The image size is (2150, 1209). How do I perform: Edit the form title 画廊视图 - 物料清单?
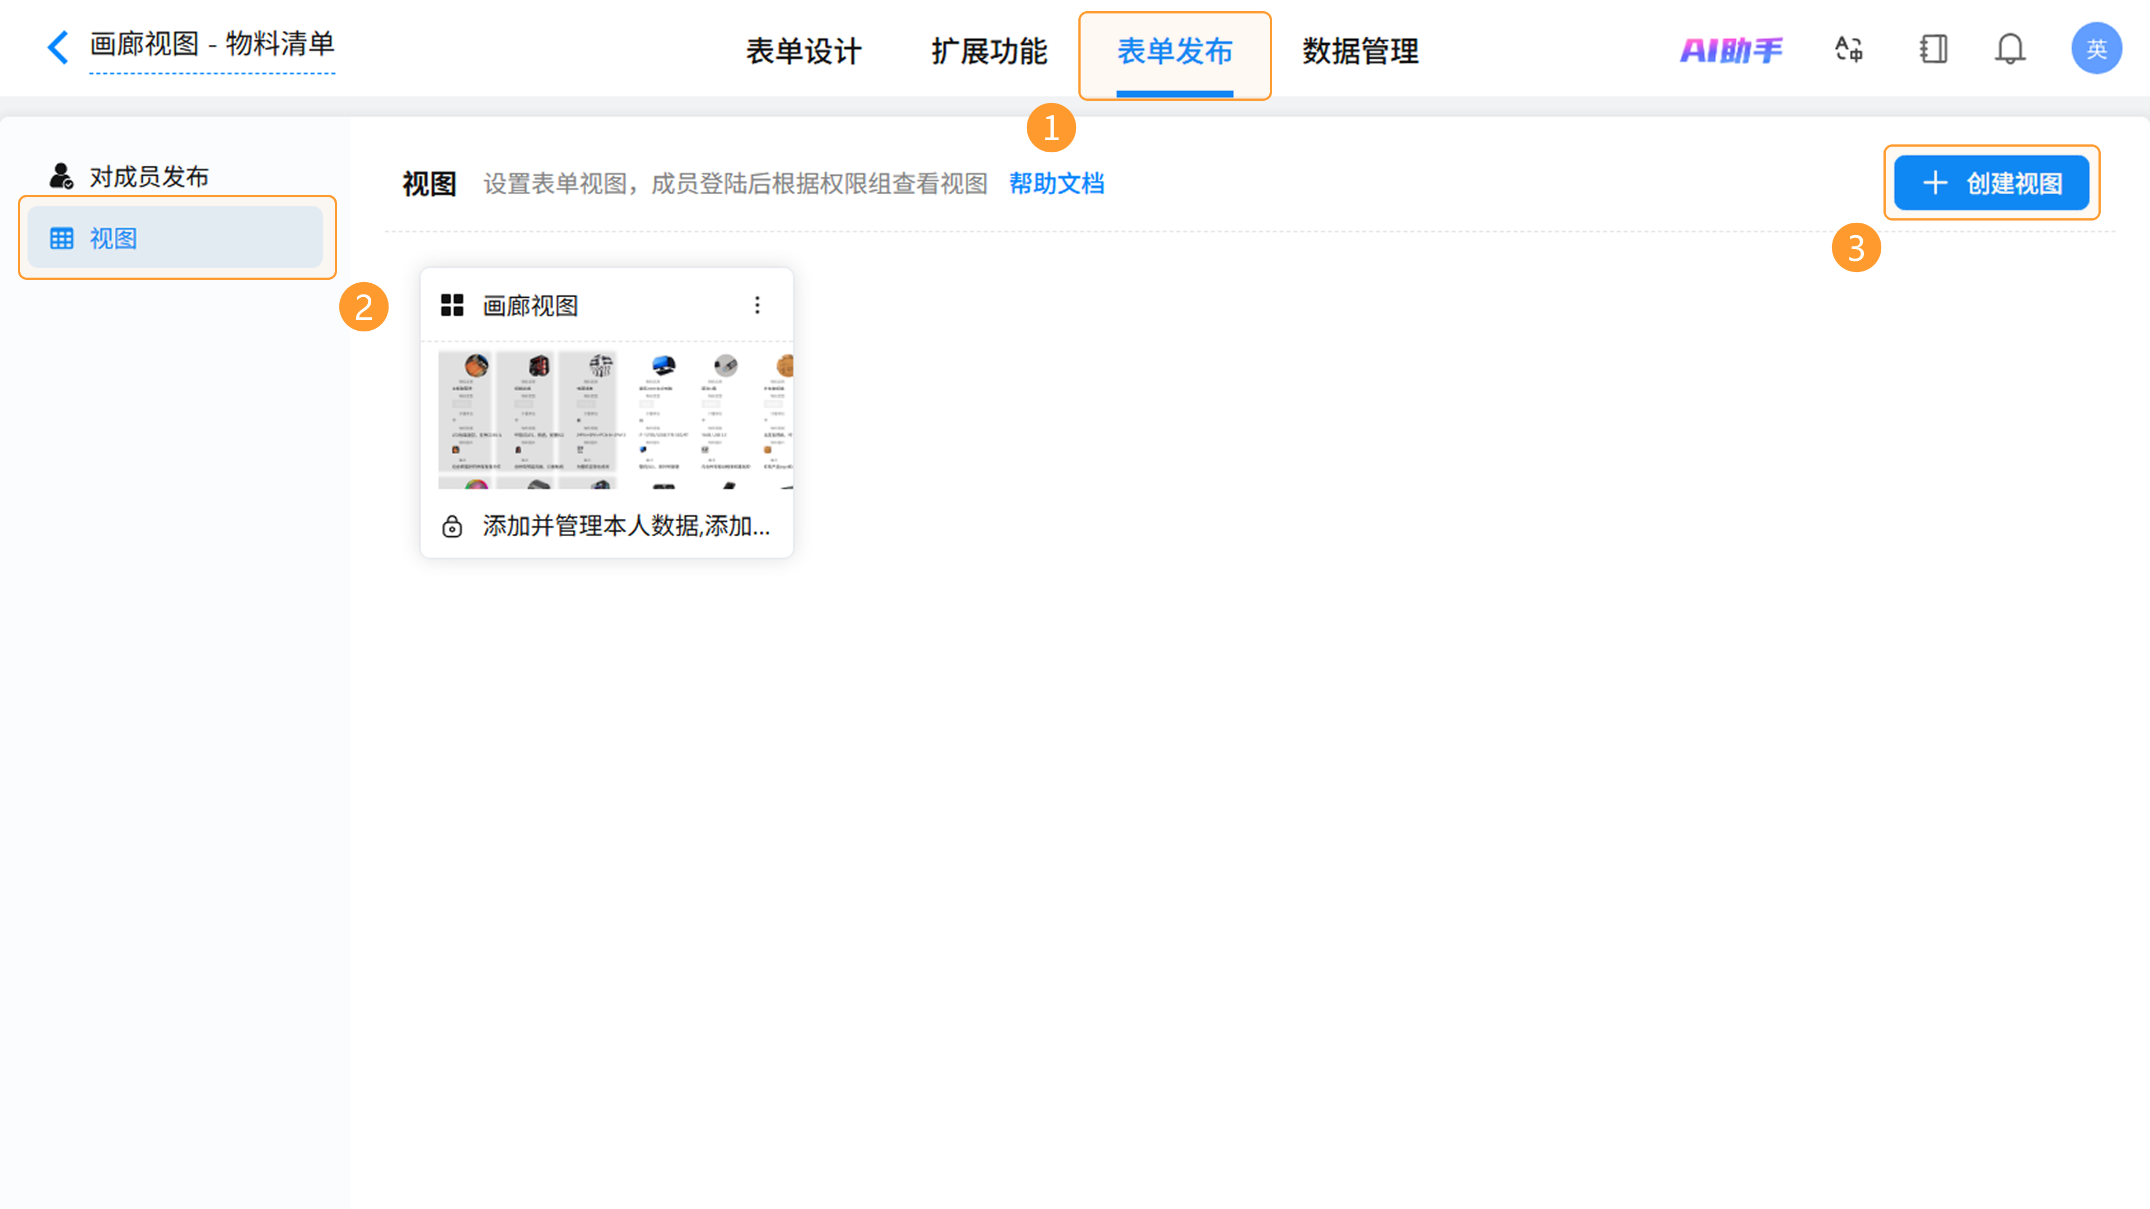pyautogui.click(x=212, y=44)
